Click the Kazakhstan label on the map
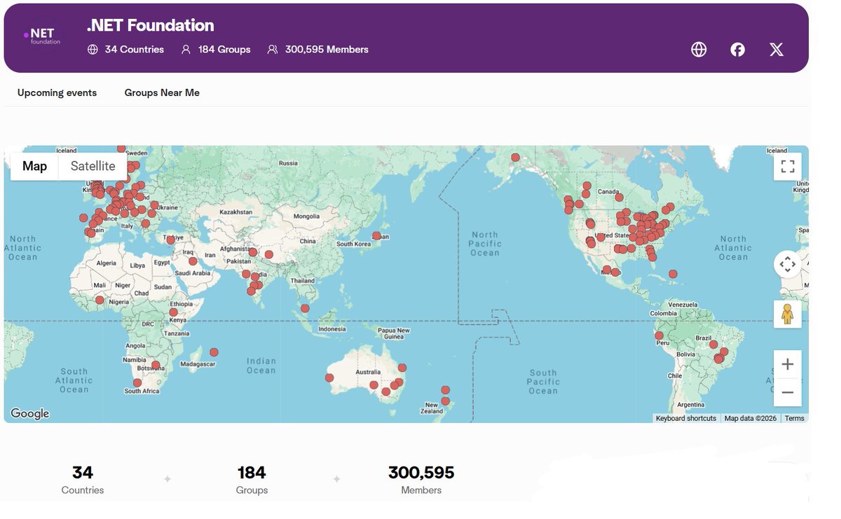841x519 pixels. 235,212
